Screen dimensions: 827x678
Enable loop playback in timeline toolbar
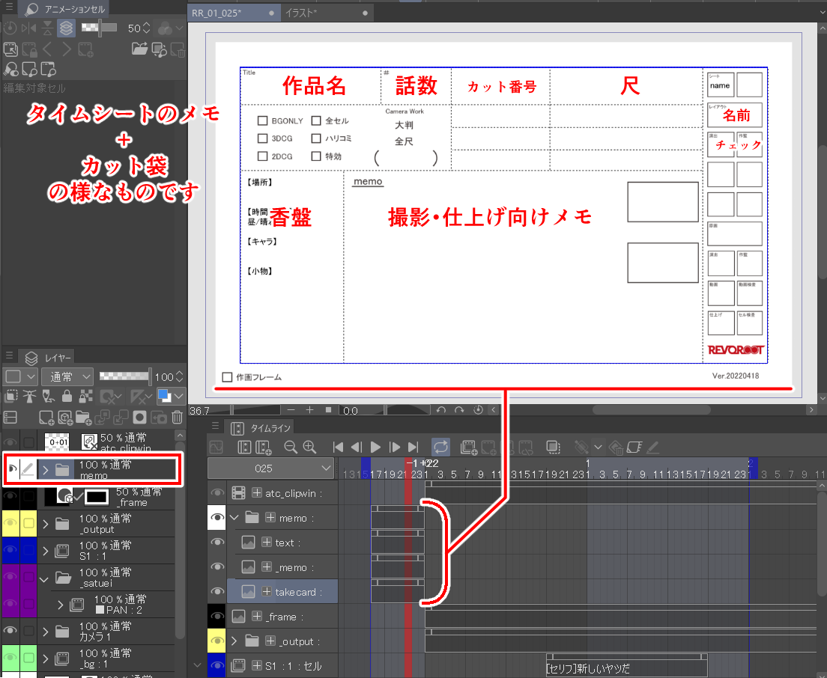(x=440, y=447)
